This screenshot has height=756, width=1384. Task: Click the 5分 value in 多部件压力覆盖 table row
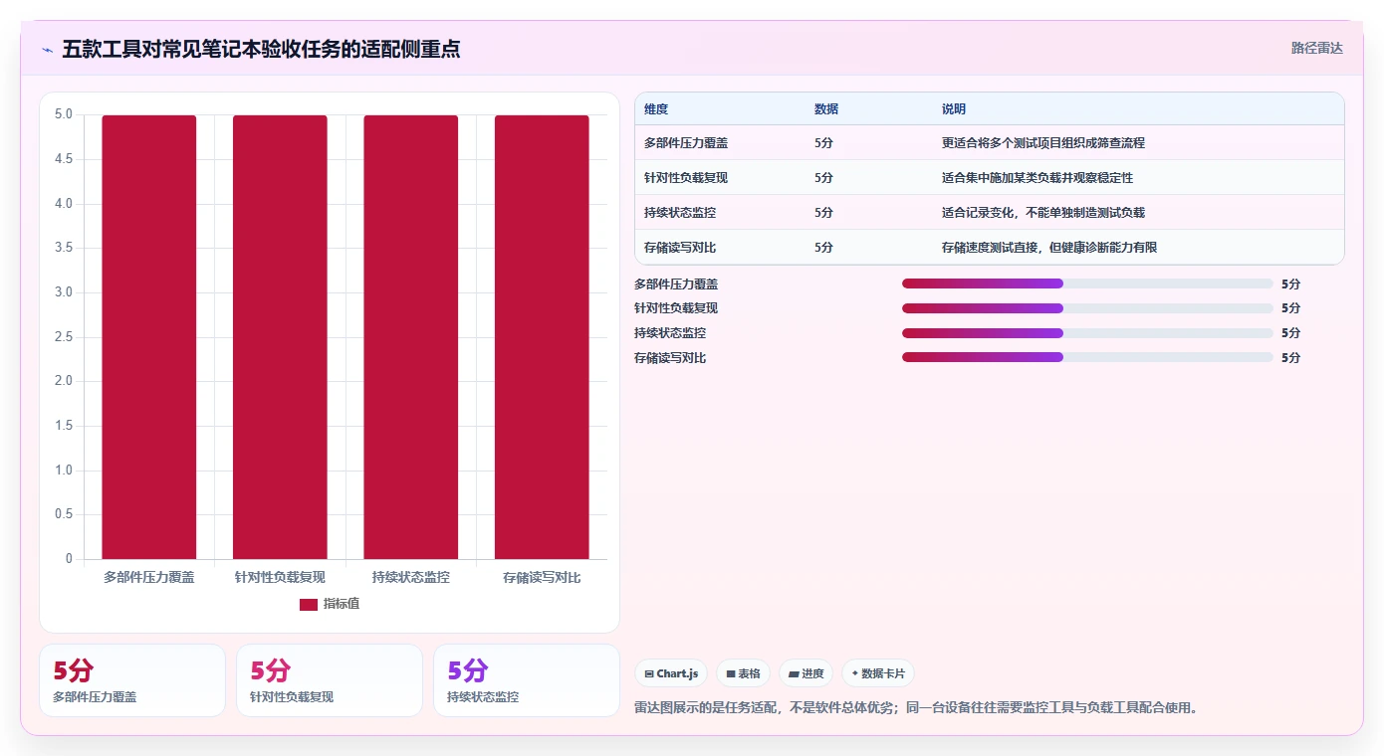point(823,142)
